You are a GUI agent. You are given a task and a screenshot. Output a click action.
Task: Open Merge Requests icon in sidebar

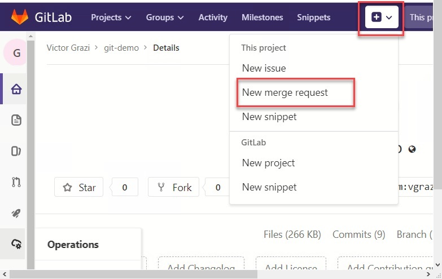pos(16,182)
